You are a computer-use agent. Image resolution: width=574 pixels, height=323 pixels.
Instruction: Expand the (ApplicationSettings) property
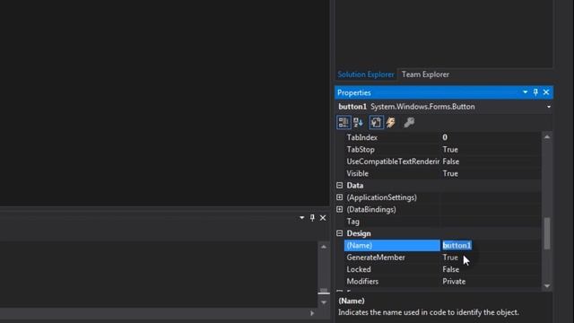339,197
